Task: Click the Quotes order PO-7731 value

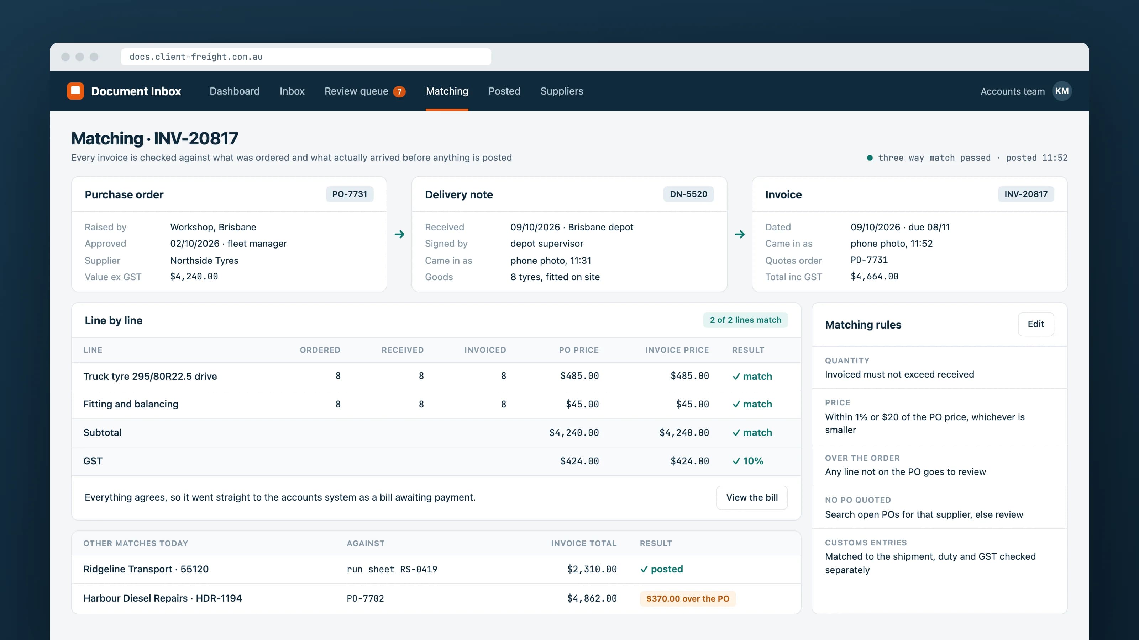Action: tap(869, 260)
